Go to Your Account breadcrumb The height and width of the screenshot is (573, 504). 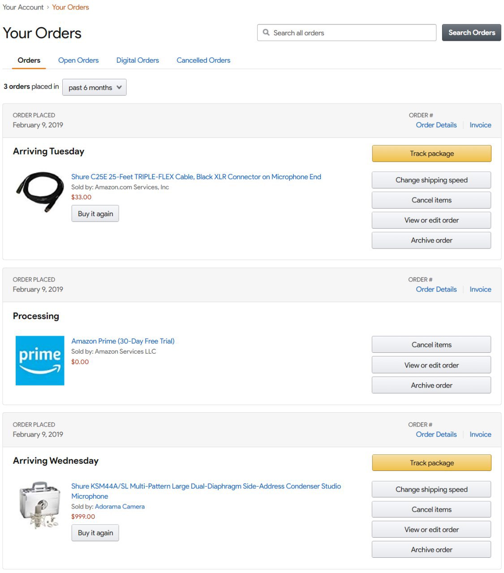23,7
